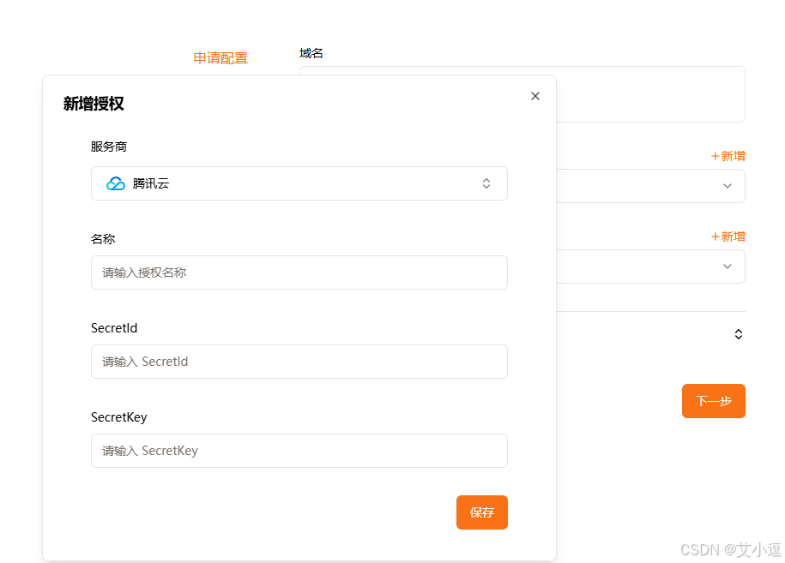This screenshot has height=563, width=785.
Task: Expand the lower background dropdown chevron
Action: pyautogui.click(x=728, y=267)
